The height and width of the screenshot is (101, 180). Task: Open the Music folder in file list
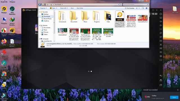pos(85,17)
